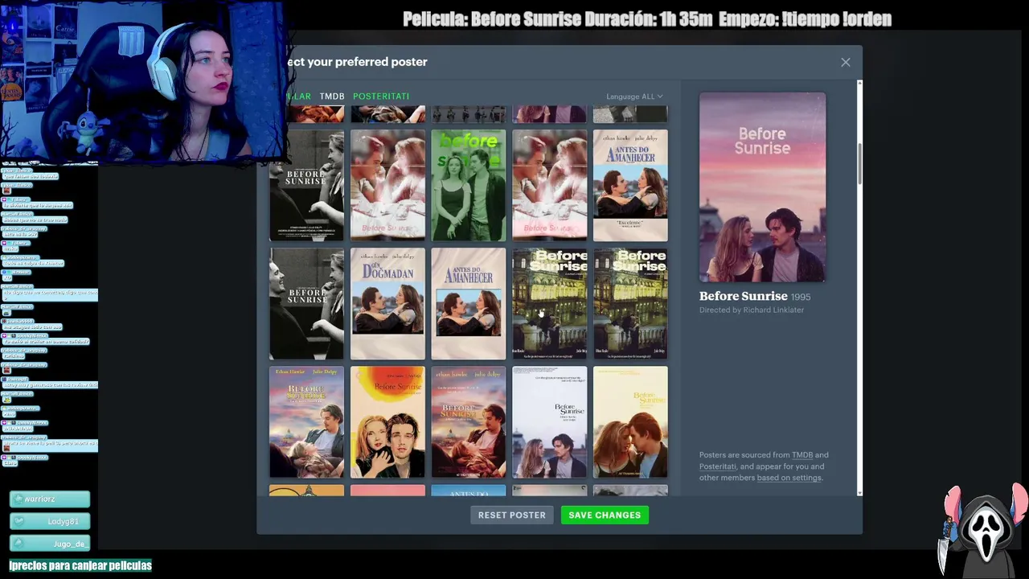Click the warriorz name badge in overlay
The height and width of the screenshot is (579, 1029).
tap(49, 499)
